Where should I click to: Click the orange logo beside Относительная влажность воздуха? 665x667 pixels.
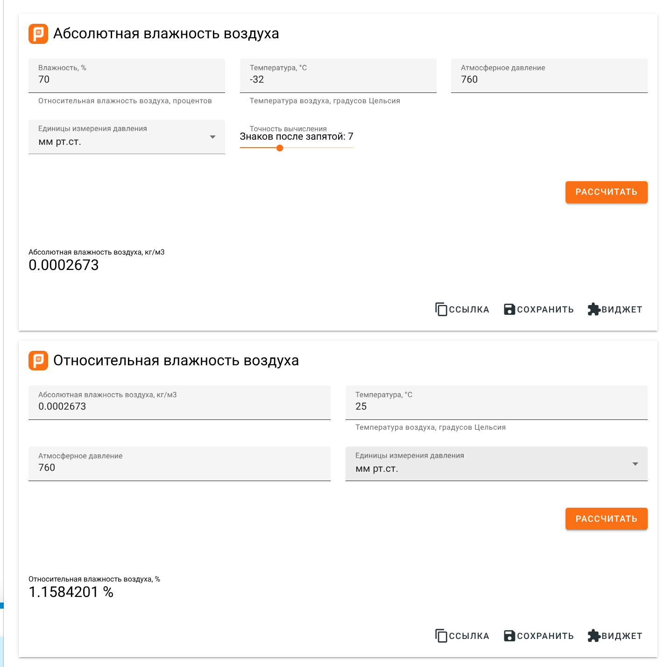pyautogui.click(x=38, y=361)
